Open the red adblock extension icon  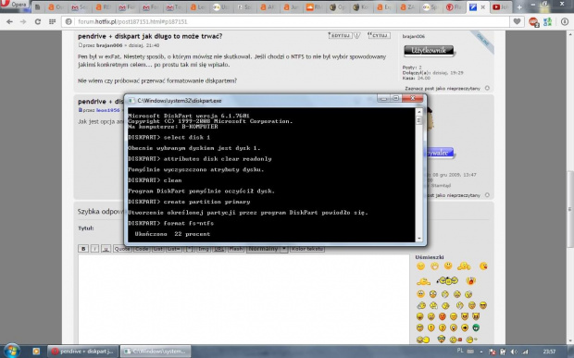pos(534,22)
